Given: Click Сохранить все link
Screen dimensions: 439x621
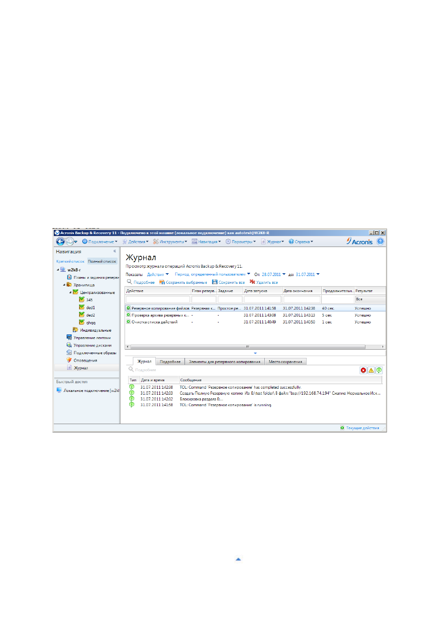Looking at the screenshot, I should (232, 282).
